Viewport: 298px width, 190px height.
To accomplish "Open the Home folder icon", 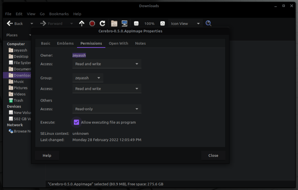I will 114,23.
